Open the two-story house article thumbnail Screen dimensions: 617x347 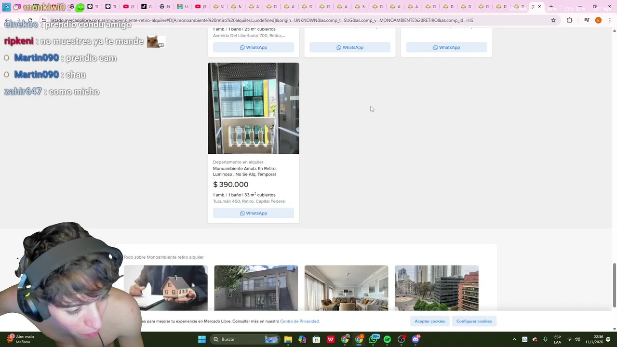[x=256, y=288]
